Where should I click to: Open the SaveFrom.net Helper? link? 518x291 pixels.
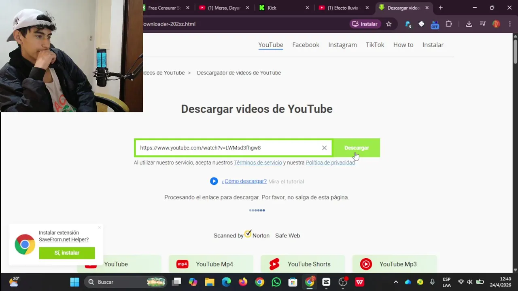[64, 240]
